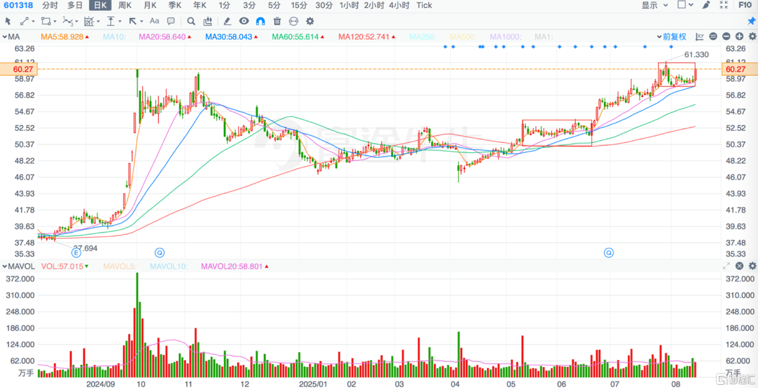Click the blue pin icon
This screenshot has width=758, height=388.
click(x=751, y=21)
